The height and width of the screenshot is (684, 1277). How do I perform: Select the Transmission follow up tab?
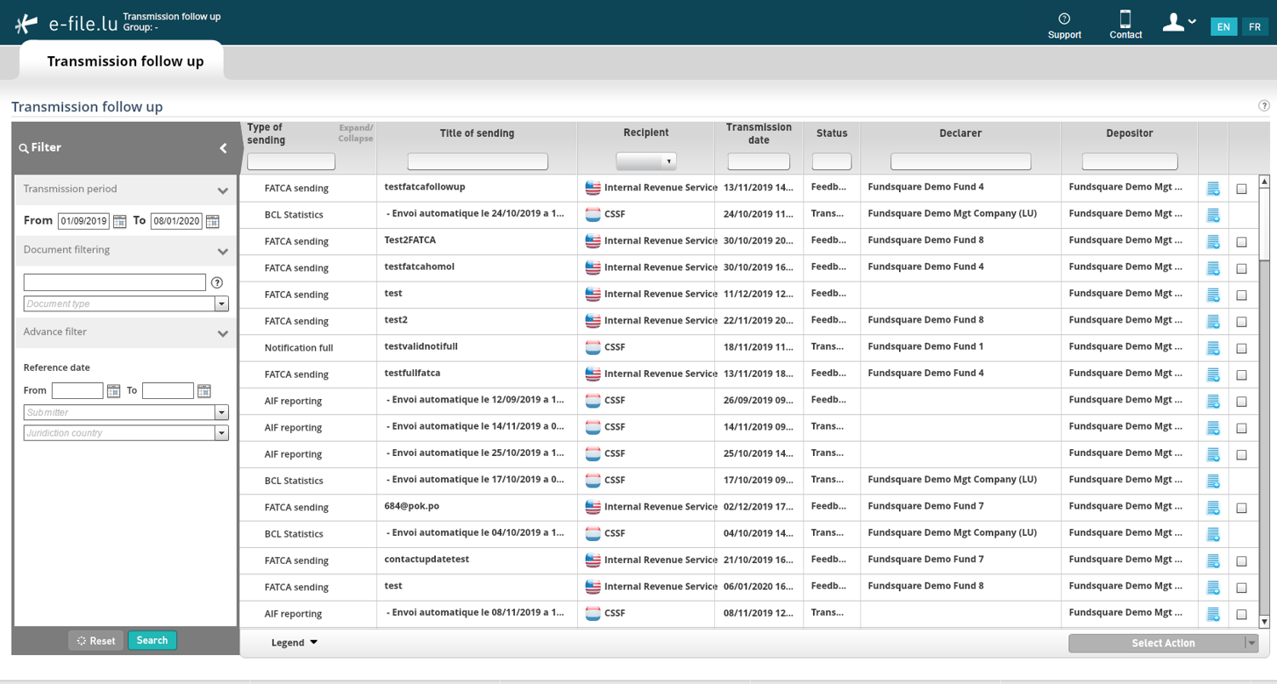coord(125,61)
